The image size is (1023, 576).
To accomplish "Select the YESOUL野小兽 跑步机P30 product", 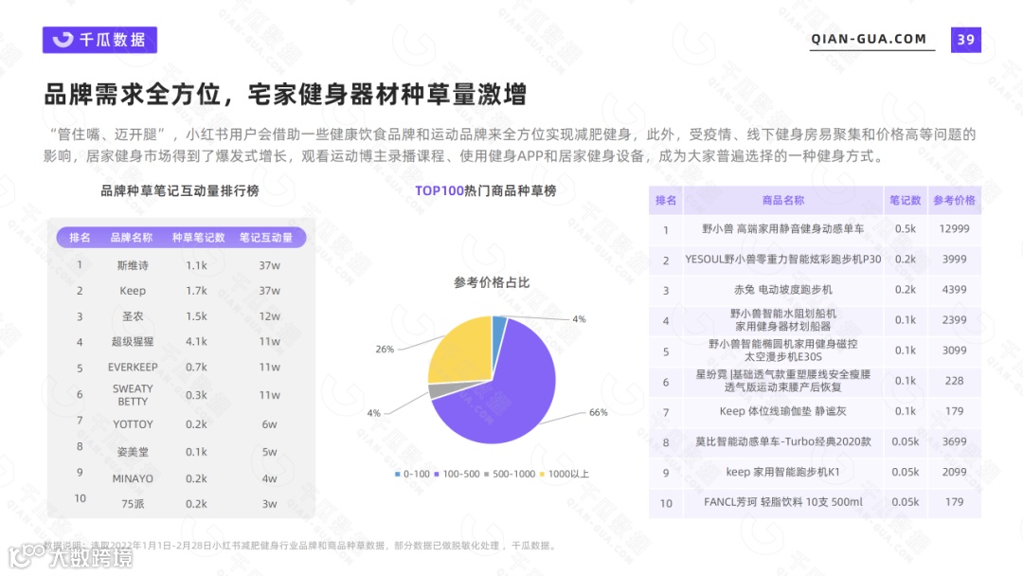I will click(x=783, y=259).
